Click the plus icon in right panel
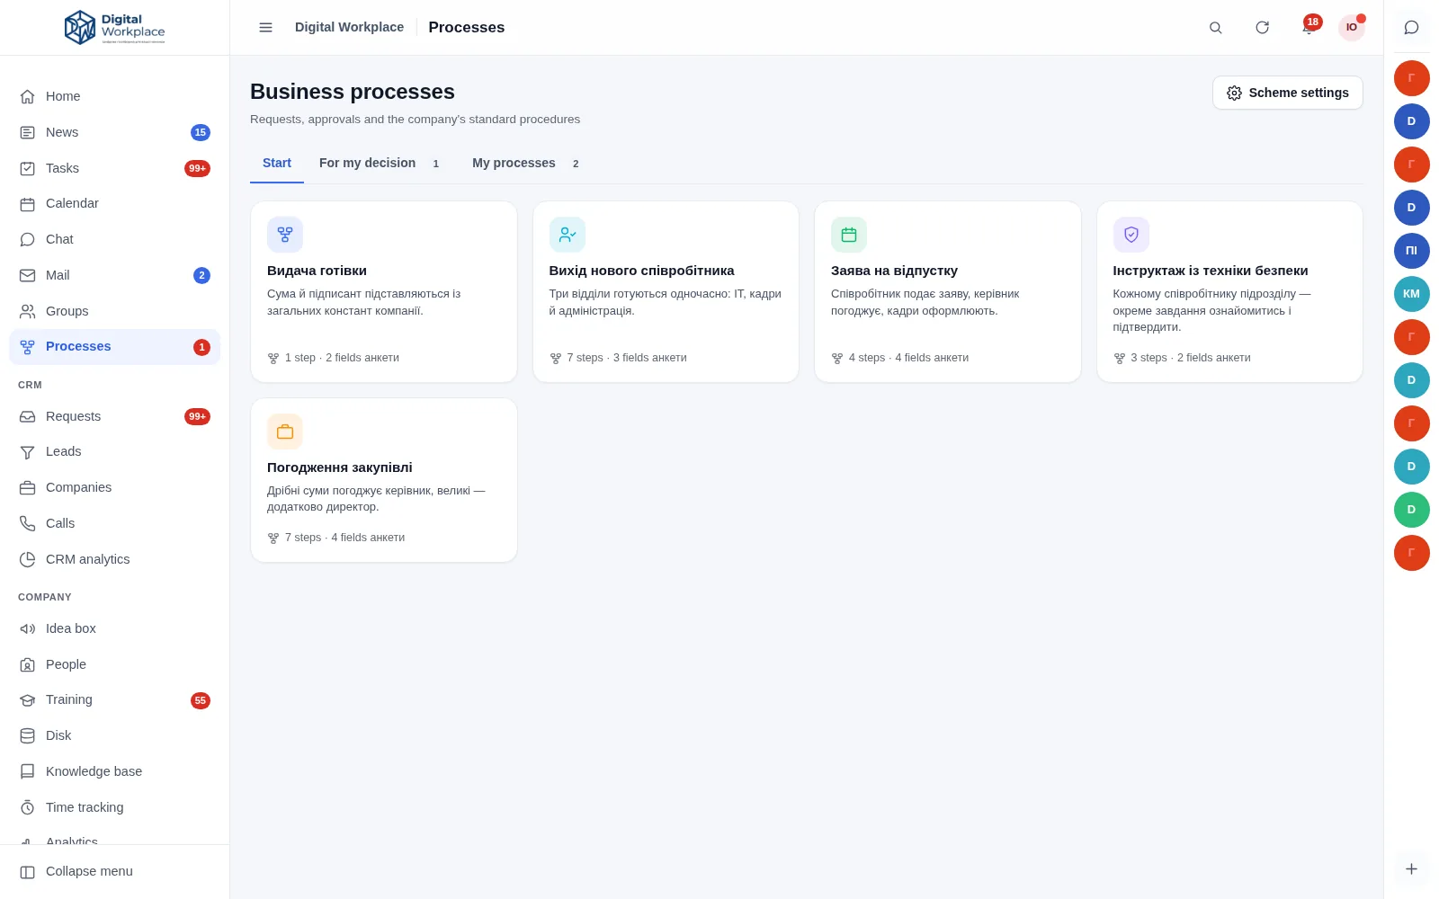 (1411, 868)
